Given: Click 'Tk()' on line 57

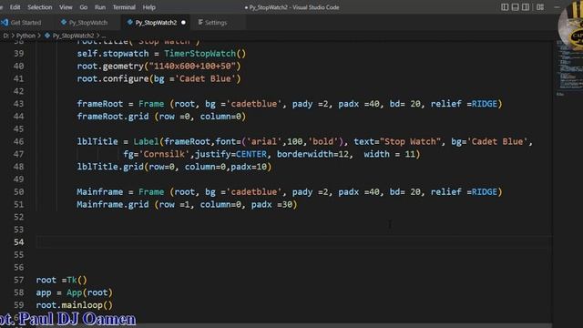Looking at the screenshot, I should (x=77, y=280).
